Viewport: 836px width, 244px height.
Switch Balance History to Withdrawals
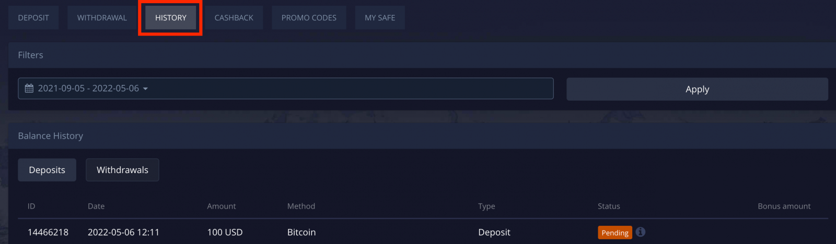tap(122, 170)
